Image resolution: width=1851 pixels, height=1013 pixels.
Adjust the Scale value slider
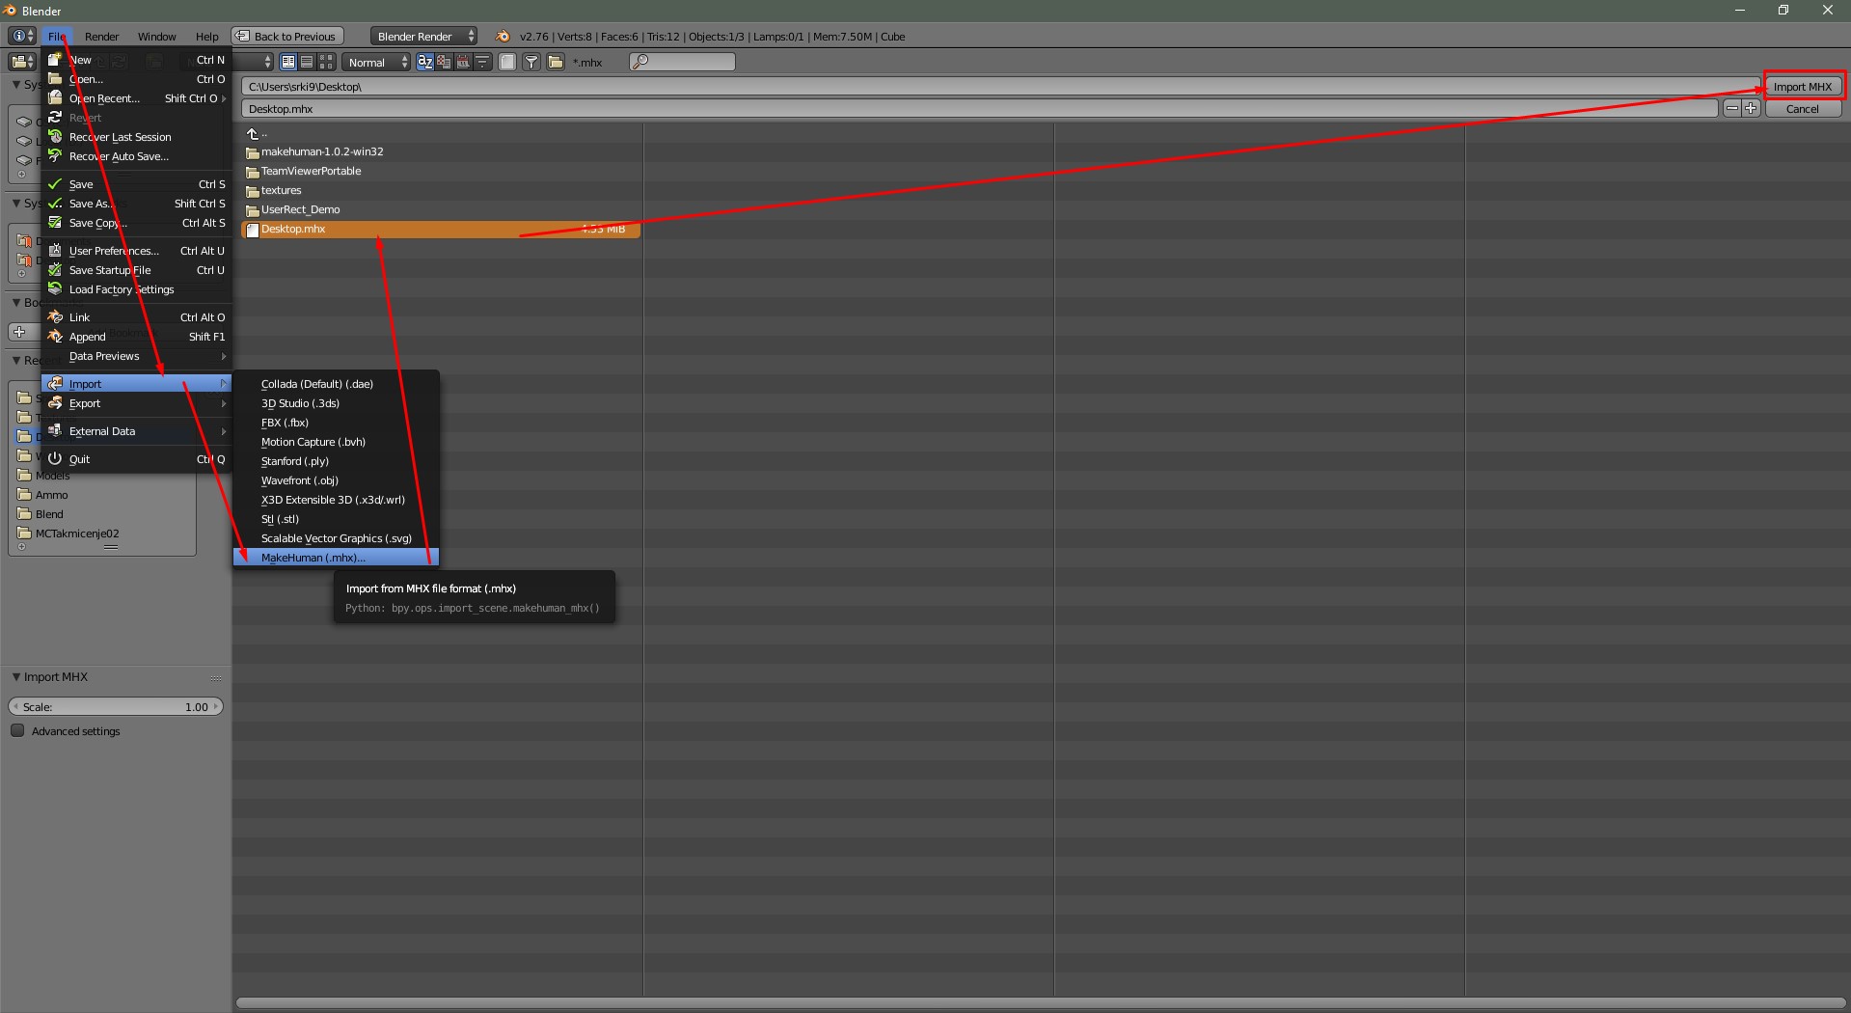(x=116, y=707)
